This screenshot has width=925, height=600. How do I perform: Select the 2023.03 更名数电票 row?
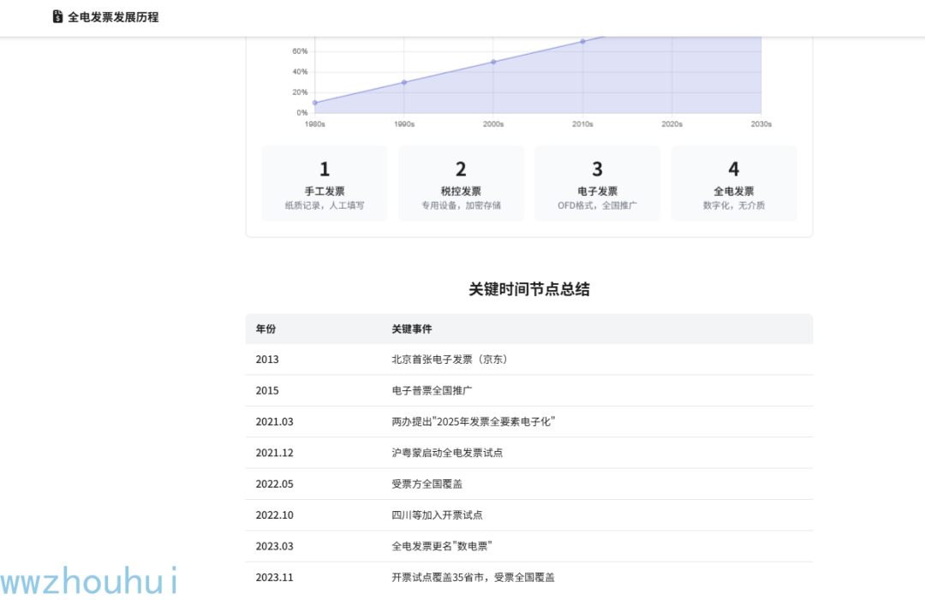click(529, 546)
